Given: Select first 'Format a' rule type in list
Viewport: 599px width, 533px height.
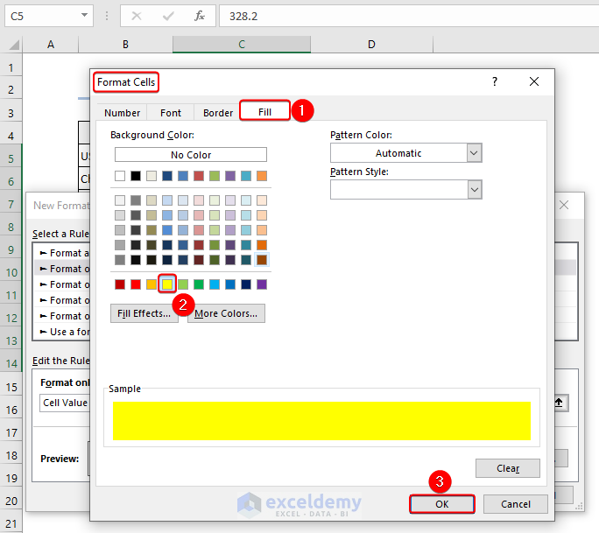Looking at the screenshot, I should [x=65, y=253].
